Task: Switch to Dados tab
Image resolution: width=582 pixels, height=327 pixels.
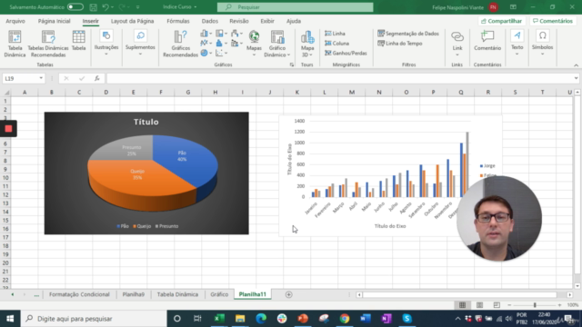Action: click(210, 21)
